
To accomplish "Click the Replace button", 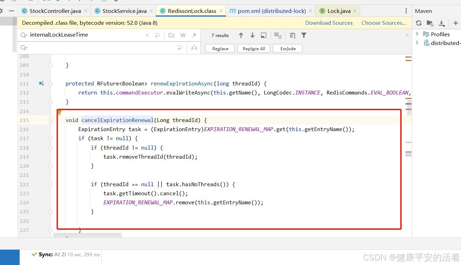I will point(220,48).
